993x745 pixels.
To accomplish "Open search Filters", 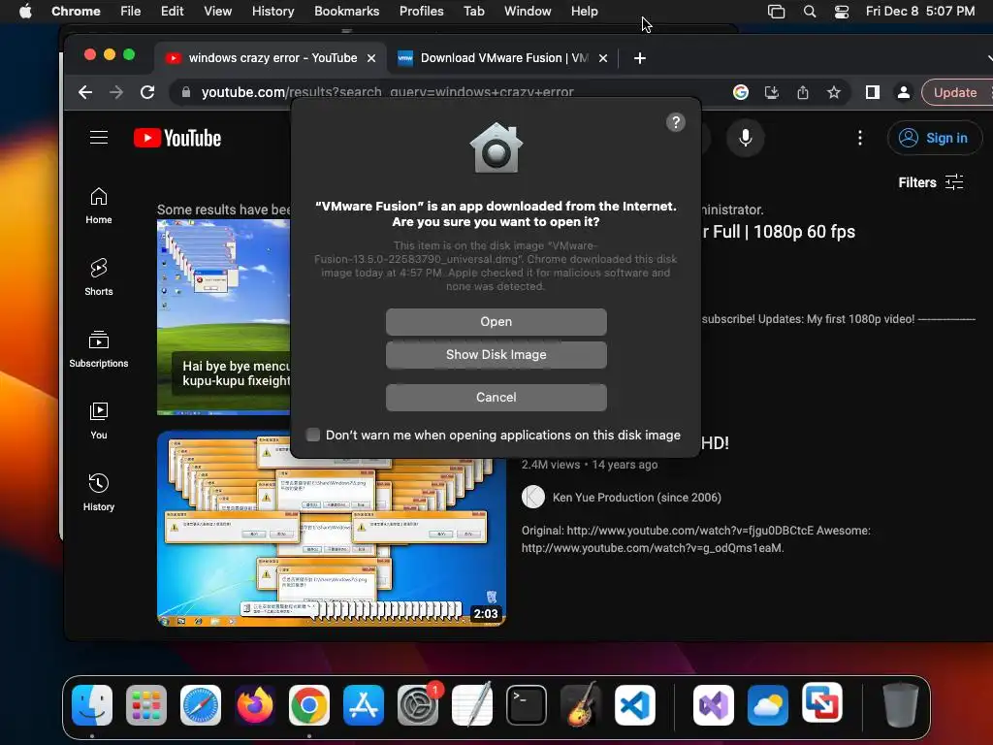I will [x=931, y=182].
